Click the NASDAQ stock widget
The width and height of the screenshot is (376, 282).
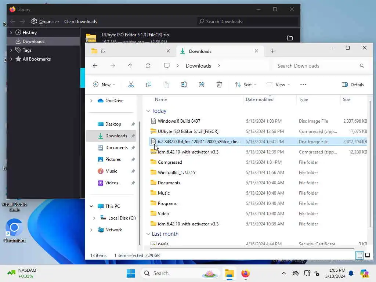click(x=22, y=273)
